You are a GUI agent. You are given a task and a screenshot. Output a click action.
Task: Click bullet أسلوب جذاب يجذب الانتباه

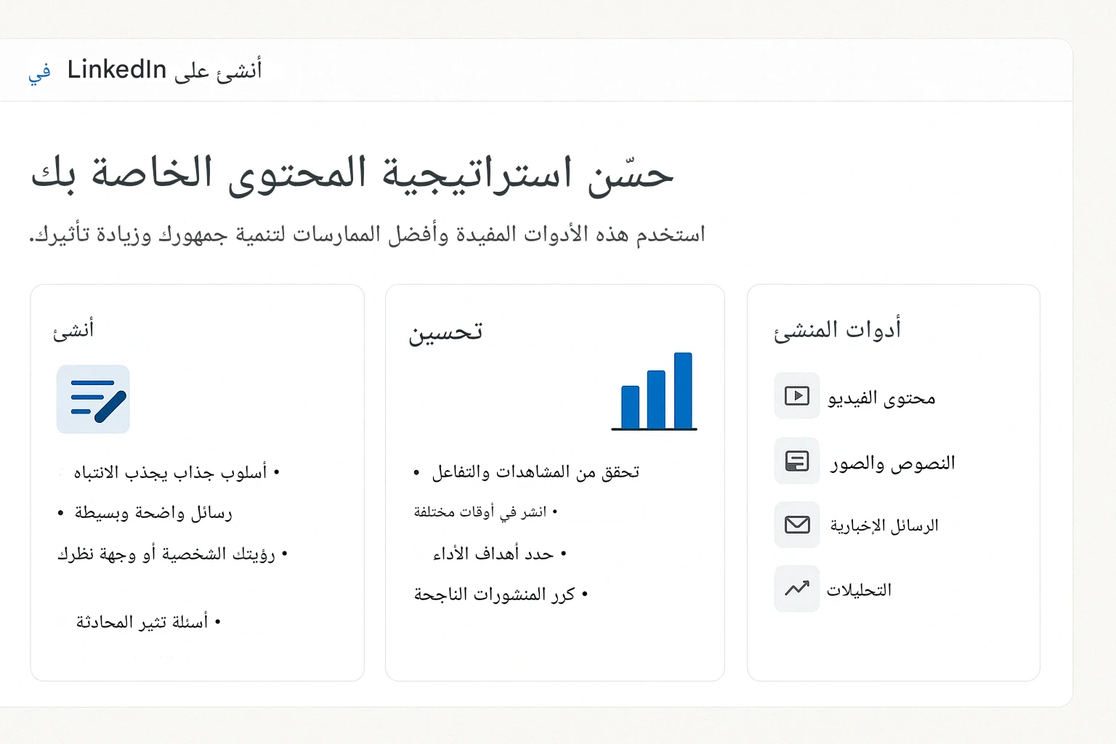177,473
